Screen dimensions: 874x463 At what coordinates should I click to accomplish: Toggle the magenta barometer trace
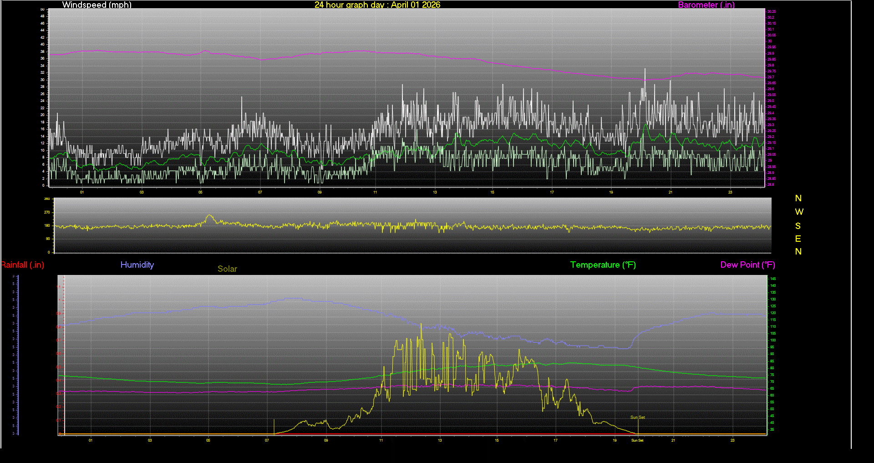364,51
